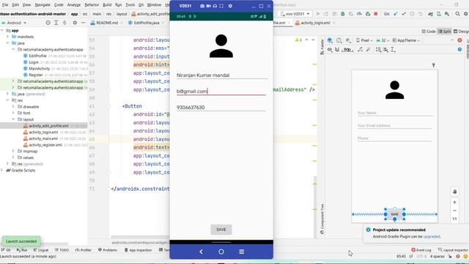The height and width of the screenshot is (264, 469).
Task: Zoom out the design preview minus button
Action: [454, 210]
